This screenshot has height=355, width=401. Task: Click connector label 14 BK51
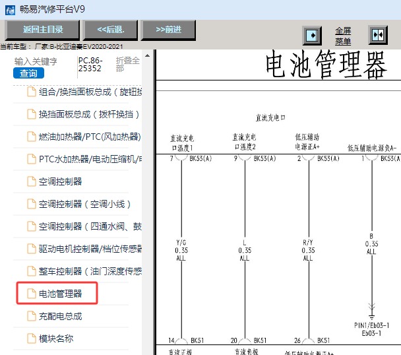[x=186, y=340]
